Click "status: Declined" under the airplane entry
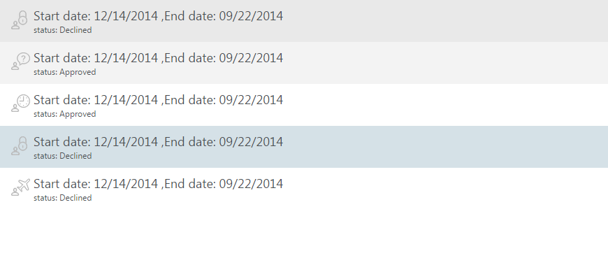608x258 pixels. pyautogui.click(x=63, y=198)
